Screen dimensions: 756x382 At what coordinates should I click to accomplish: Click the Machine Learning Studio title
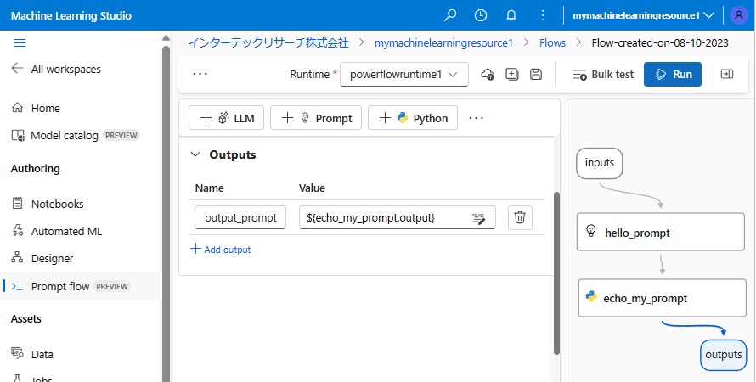71,15
